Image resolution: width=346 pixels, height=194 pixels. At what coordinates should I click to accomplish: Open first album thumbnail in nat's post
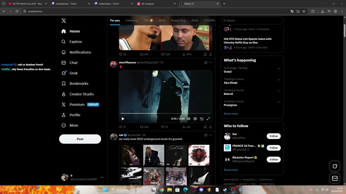coord(131,155)
